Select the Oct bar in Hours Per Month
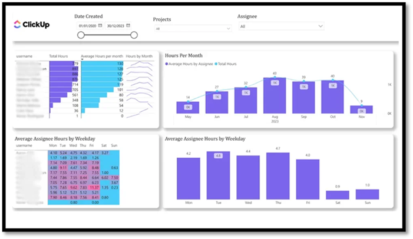413x239 pixels. click(332, 97)
